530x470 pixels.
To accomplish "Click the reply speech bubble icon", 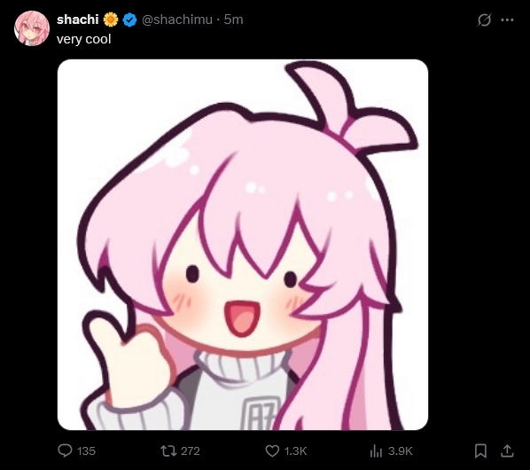I will pos(65,450).
